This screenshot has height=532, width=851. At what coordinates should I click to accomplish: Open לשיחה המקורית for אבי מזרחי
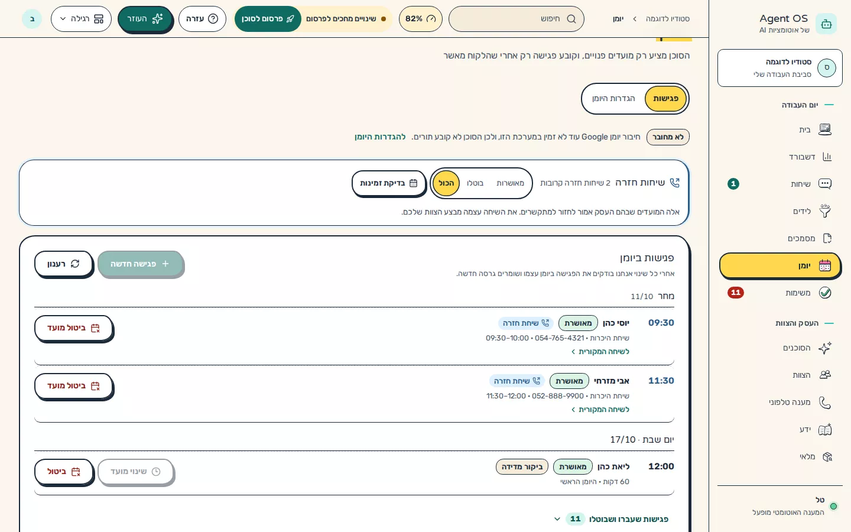tap(600, 410)
